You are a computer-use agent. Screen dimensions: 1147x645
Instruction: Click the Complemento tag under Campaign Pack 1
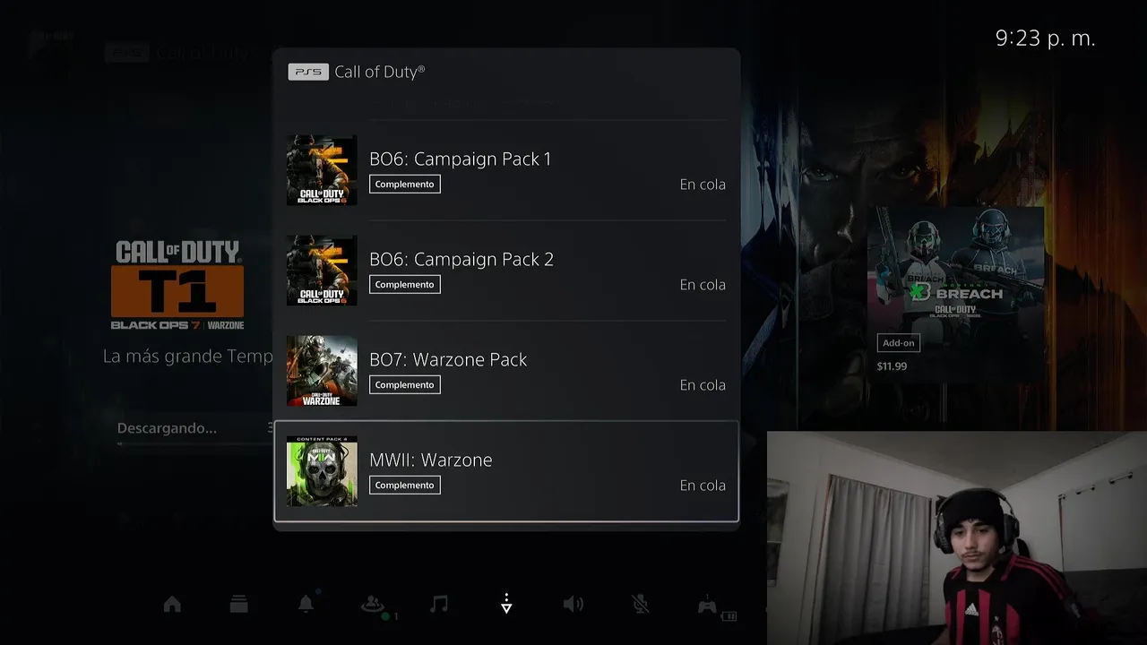click(x=405, y=185)
